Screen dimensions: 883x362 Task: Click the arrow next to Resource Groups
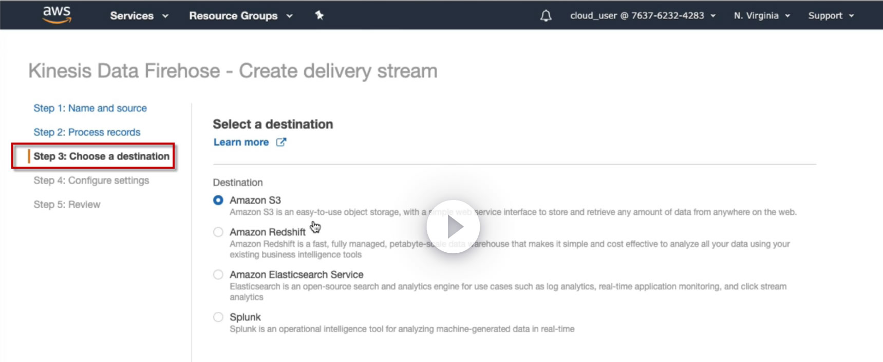290,16
